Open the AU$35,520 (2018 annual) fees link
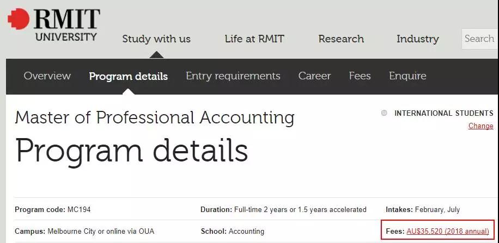 tap(447, 231)
